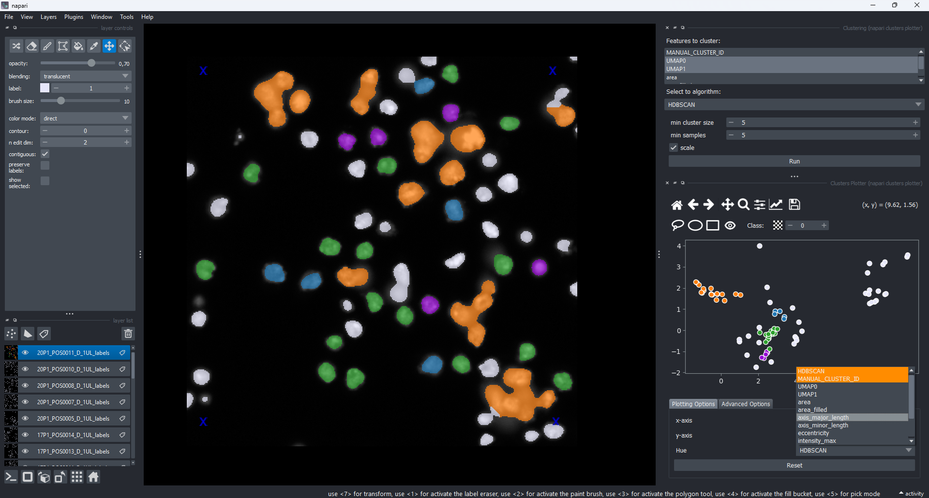Increase min cluster size value
929x498 pixels.
click(915, 123)
